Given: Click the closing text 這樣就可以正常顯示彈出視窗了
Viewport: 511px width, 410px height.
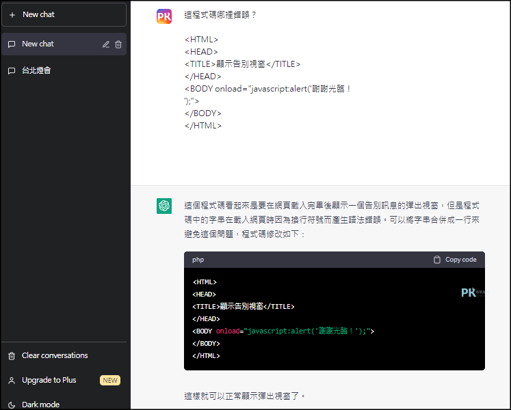Looking at the screenshot, I should pos(245,396).
